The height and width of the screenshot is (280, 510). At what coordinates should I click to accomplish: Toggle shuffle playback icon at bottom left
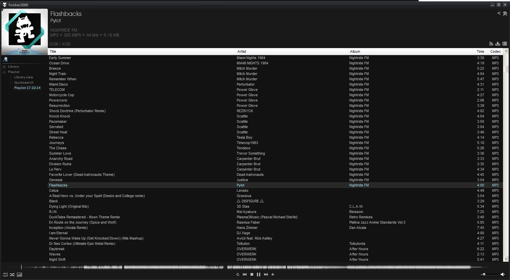point(12,275)
